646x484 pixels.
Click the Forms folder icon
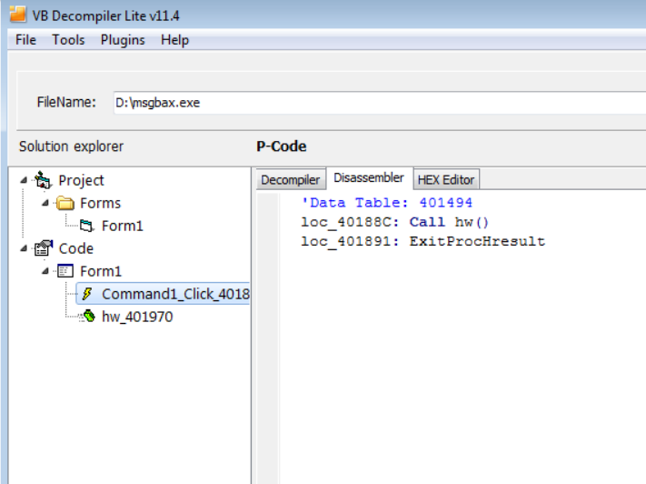[65, 203]
